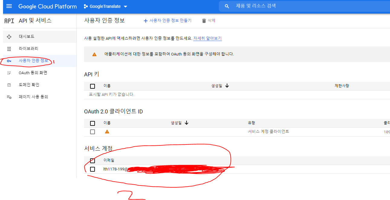Expand the GoogleTranslate project selector dropdown
This screenshot has height=200, width=390.
(126, 7)
